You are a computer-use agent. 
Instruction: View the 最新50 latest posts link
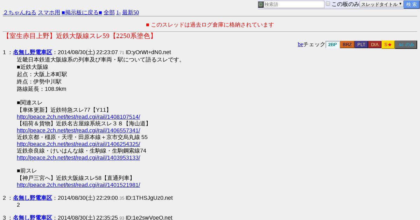(x=131, y=12)
